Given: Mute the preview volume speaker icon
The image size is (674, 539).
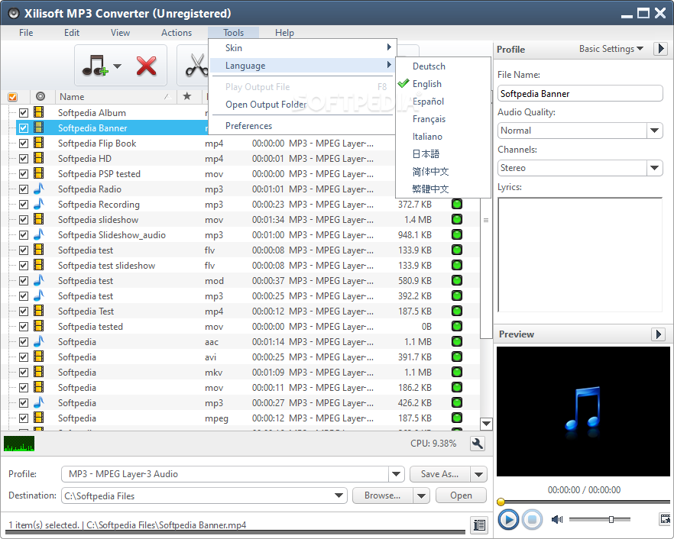Looking at the screenshot, I should pyautogui.click(x=557, y=520).
